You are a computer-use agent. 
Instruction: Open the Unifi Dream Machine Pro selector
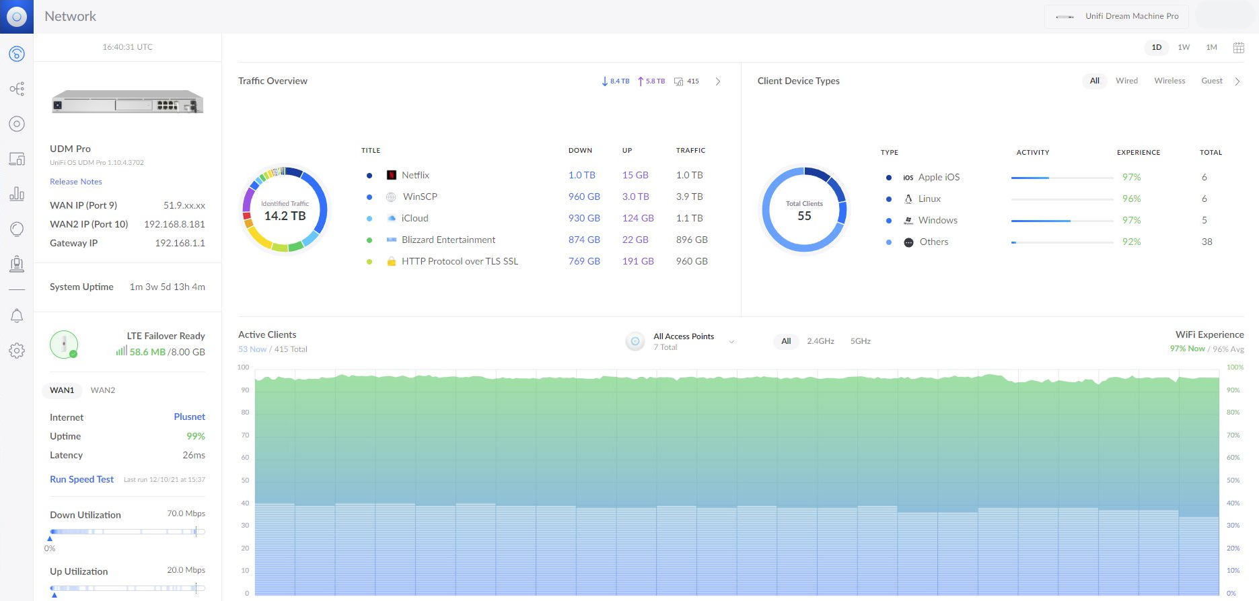[x=1117, y=16]
